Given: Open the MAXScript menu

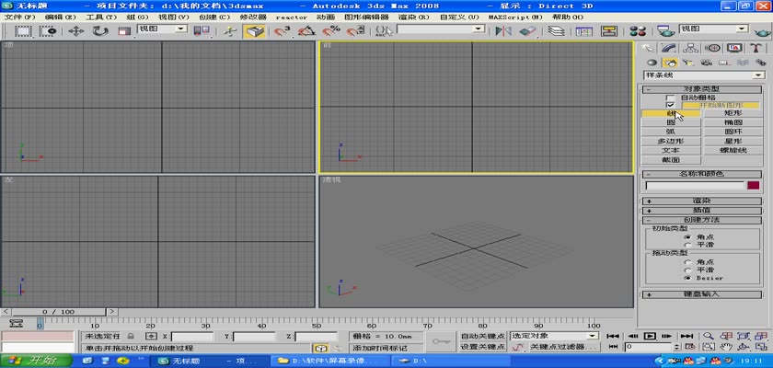Looking at the screenshot, I should 515,17.
